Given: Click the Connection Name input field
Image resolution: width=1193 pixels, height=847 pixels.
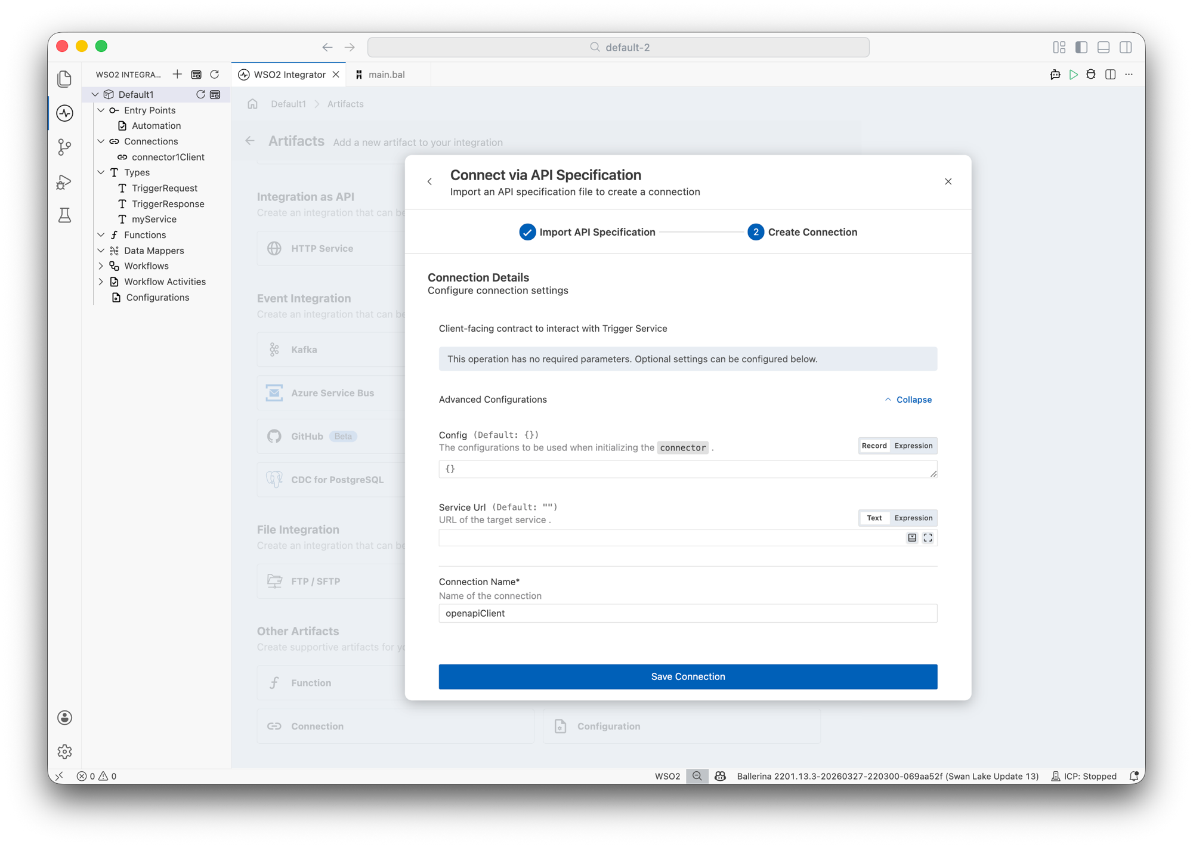Looking at the screenshot, I should click(688, 613).
